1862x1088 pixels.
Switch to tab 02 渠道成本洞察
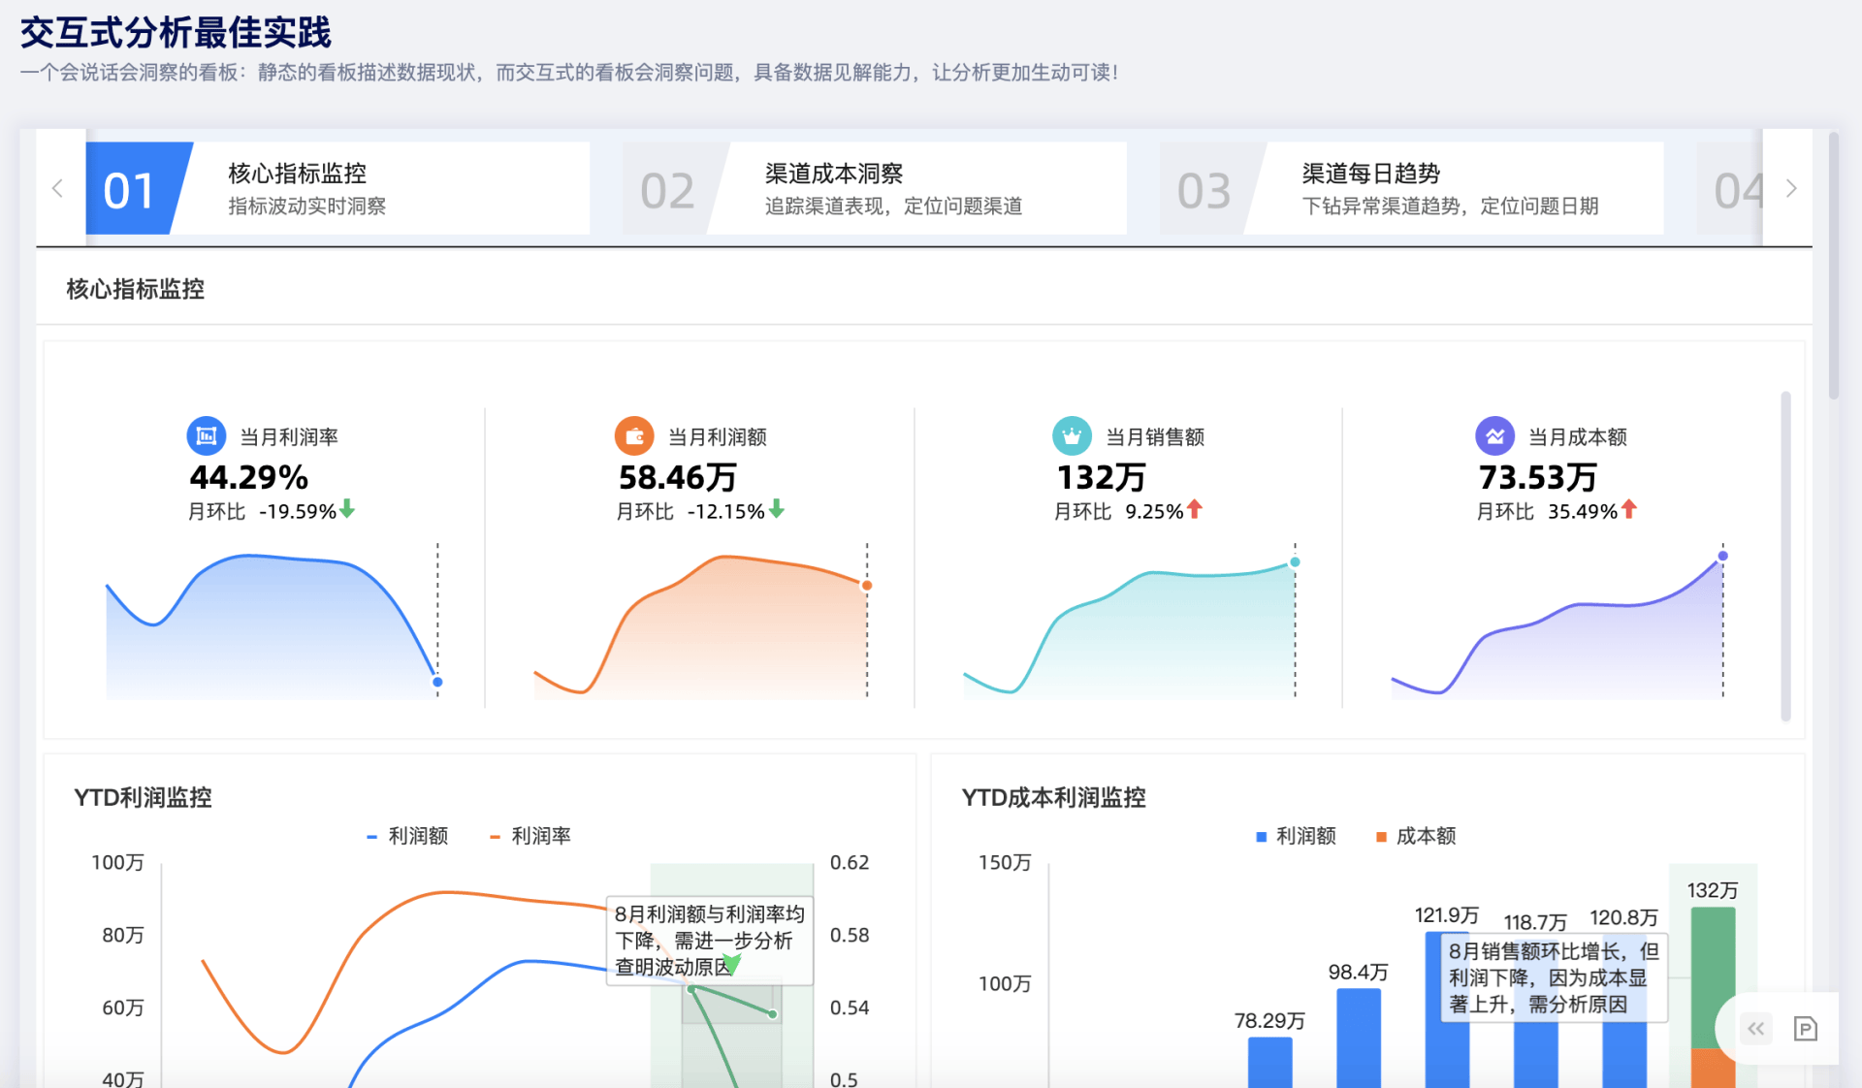[x=875, y=188]
